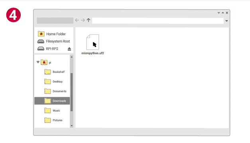The image size is (250, 143).
Task: Select the Downloads folder icon in tree
Action: point(47,101)
